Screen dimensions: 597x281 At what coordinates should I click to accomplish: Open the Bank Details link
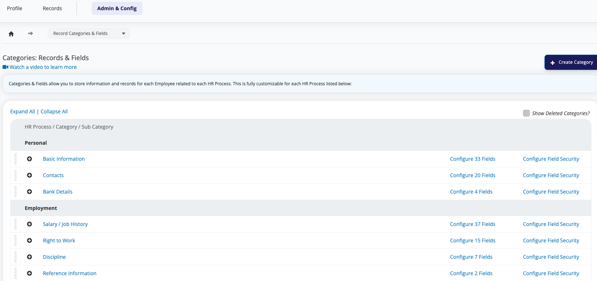[58, 192]
